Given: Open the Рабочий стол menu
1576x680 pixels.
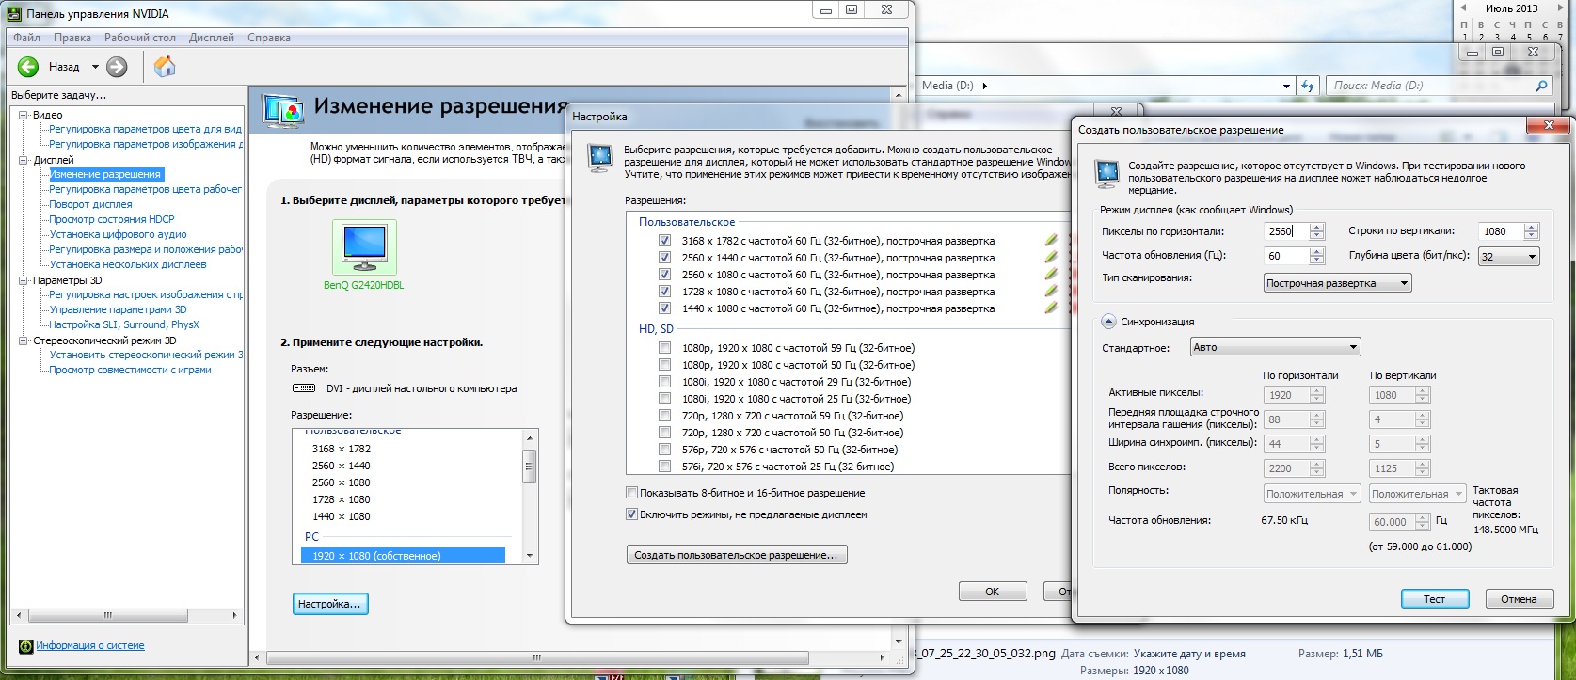Looking at the screenshot, I should click(x=140, y=38).
